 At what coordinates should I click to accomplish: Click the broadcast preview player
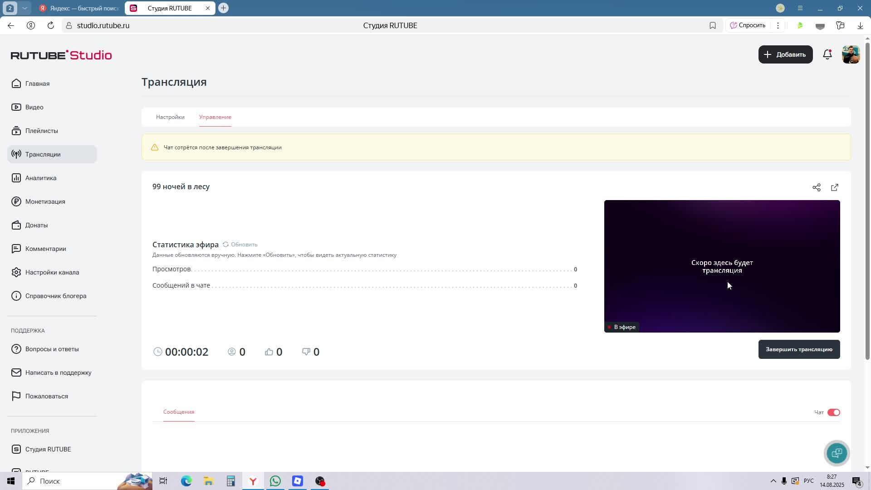(x=721, y=266)
